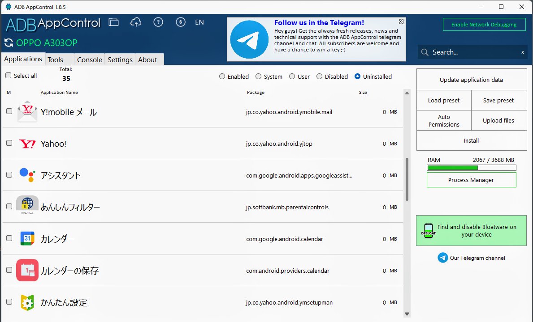Click the Yahoo! app icon
Image resolution: width=533 pixels, height=322 pixels.
[27, 144]
